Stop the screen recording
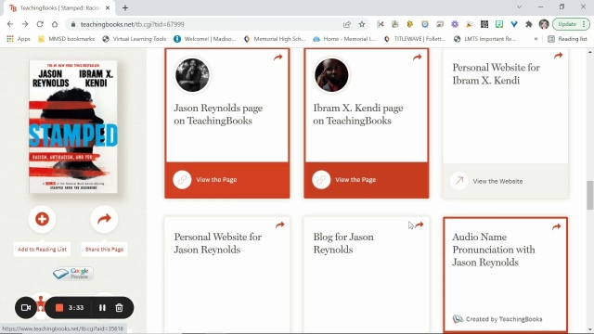This screenshot has width=594, height=334. tap(59, 307)
